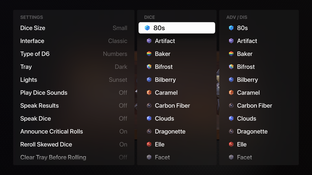Change Type of D6 from Numbers
The height and width of the screenshot is (175, 312).
pos(74,54)
